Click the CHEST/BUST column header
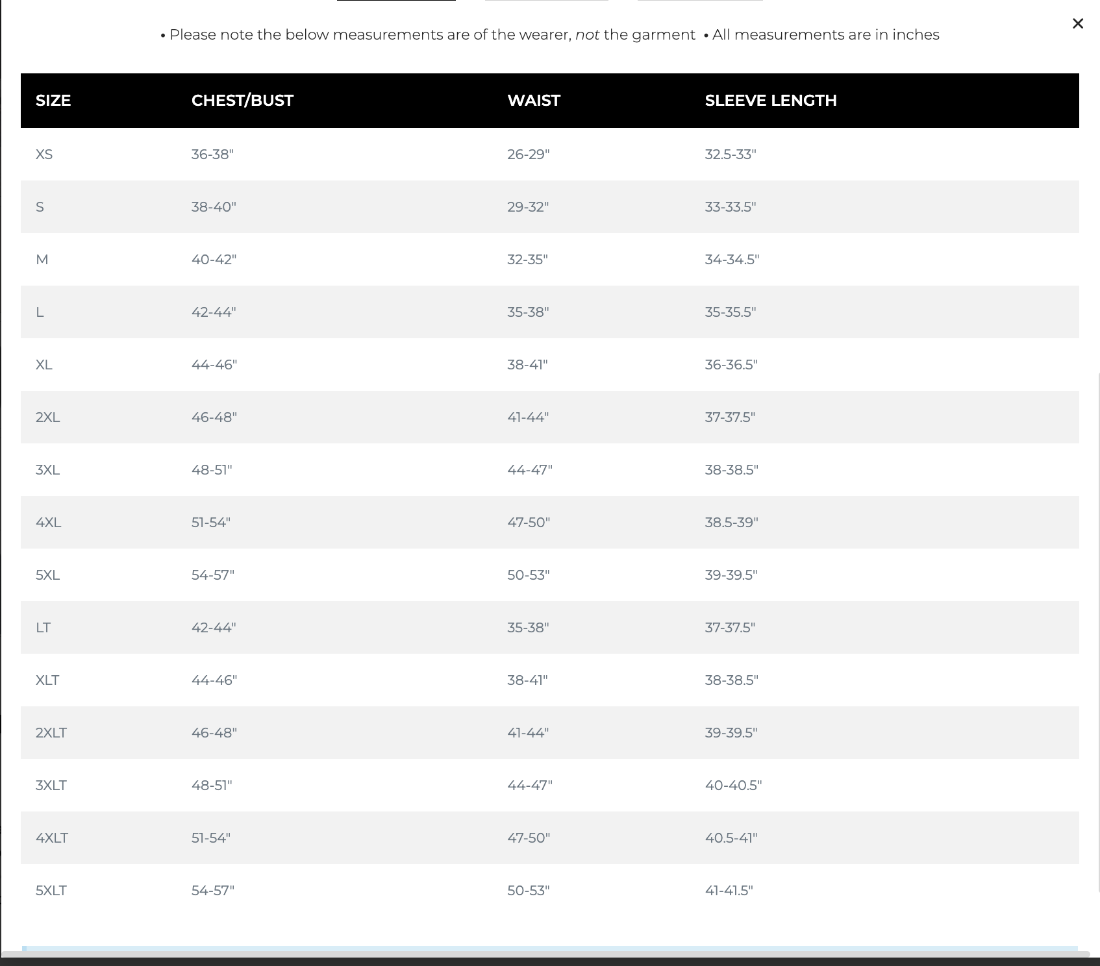The height and width of the screenshot is (966, 1100). point(242,101)
